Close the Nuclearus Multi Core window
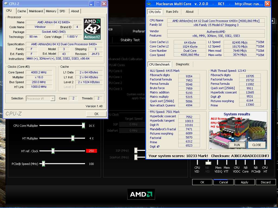 pyautogui.click(x=267, y=4)
